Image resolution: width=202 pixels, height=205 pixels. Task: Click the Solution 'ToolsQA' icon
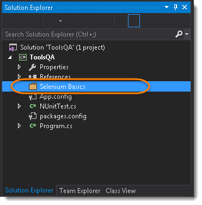13,47
